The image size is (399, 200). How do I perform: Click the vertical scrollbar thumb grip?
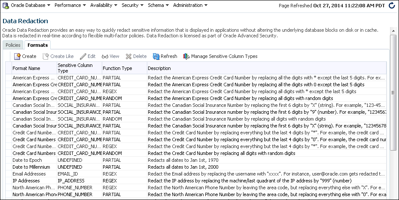393,93
